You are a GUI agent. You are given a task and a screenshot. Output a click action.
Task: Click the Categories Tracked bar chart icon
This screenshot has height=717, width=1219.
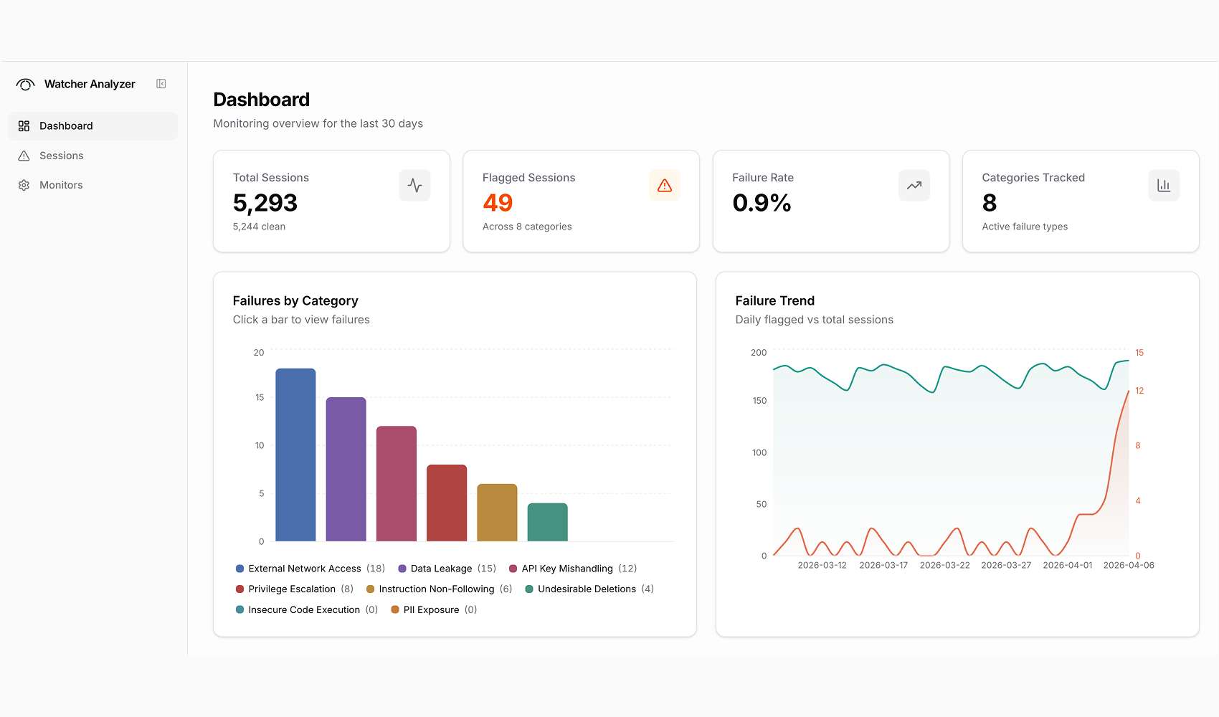pyautogui.click(x=1163, y=186)
